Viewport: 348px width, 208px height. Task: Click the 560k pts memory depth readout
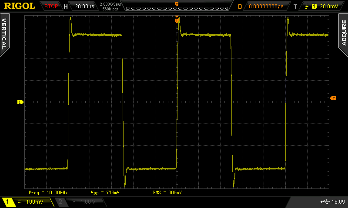(x=110, y=9)
